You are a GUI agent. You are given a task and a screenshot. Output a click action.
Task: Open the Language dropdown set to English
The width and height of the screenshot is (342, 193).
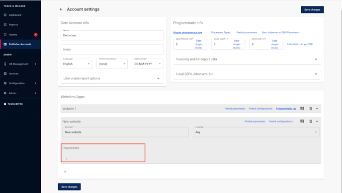coord(77,64)
